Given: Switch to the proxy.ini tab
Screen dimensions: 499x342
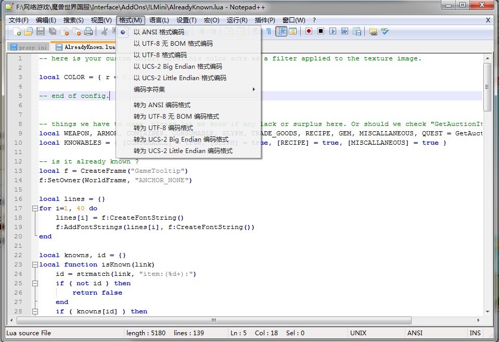Looking at the screenshot, I should (29, 47).
